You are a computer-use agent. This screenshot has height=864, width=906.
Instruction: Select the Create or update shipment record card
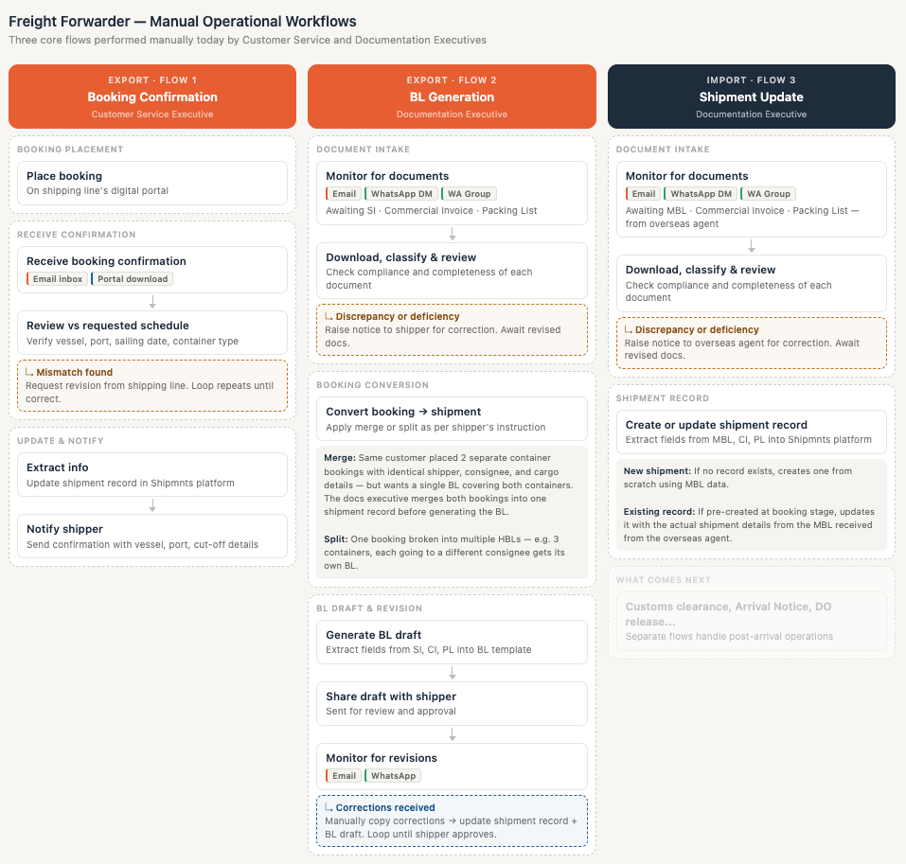coord(751,432)
